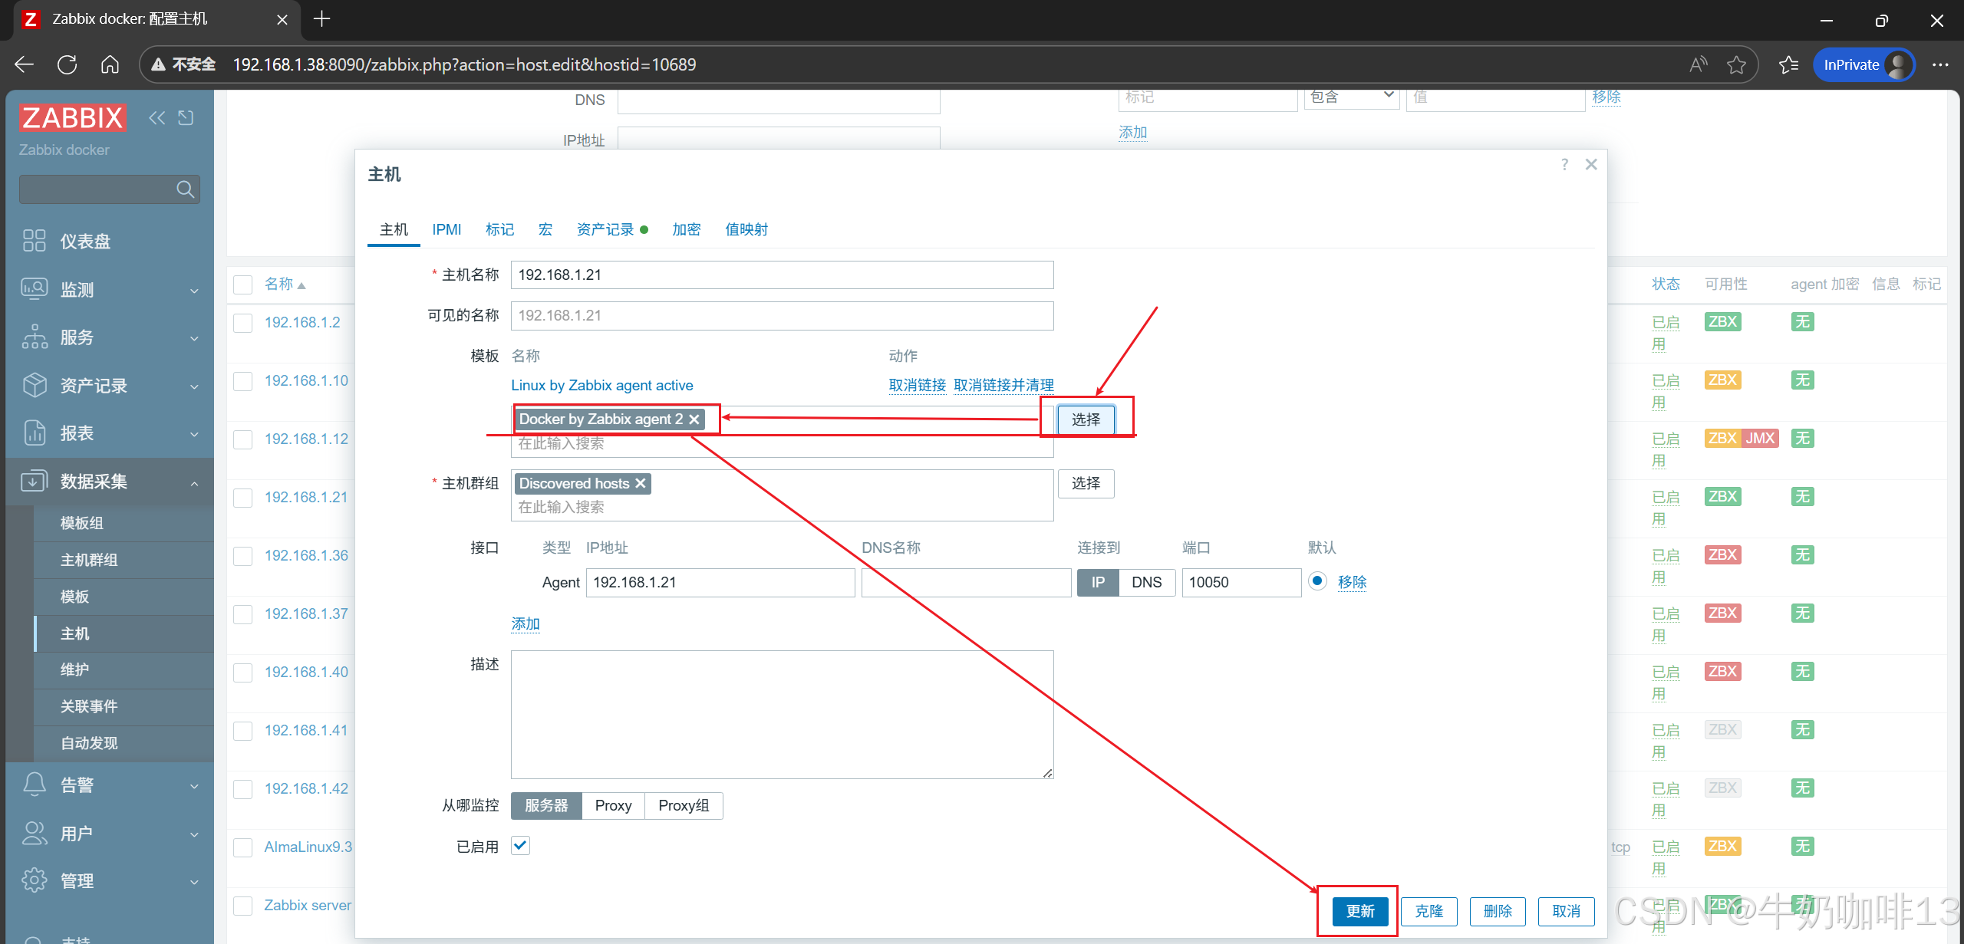Image resolution: width=1964 pixels, height=944 pixels.
Task: Select the default interface radio button
Action: 1317,581
